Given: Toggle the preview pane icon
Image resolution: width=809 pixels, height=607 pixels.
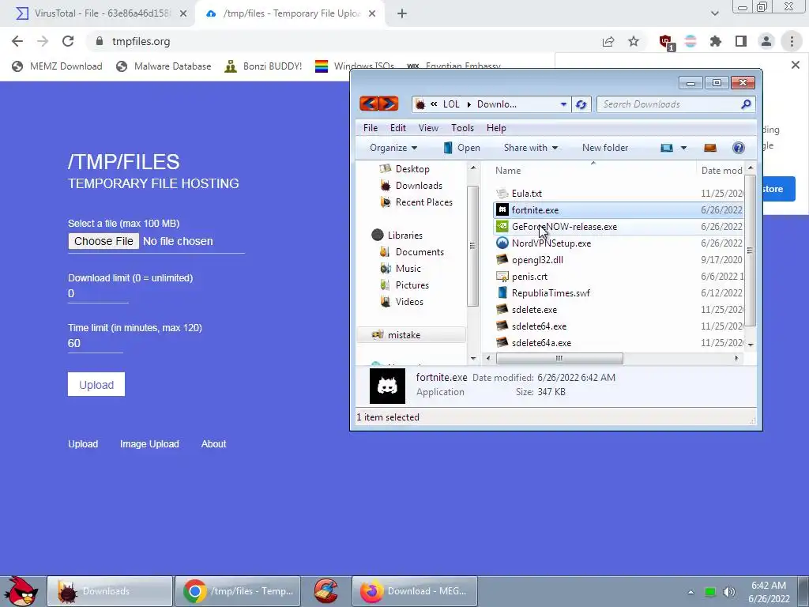Looking at the screenshot, I should click(710, 148).
